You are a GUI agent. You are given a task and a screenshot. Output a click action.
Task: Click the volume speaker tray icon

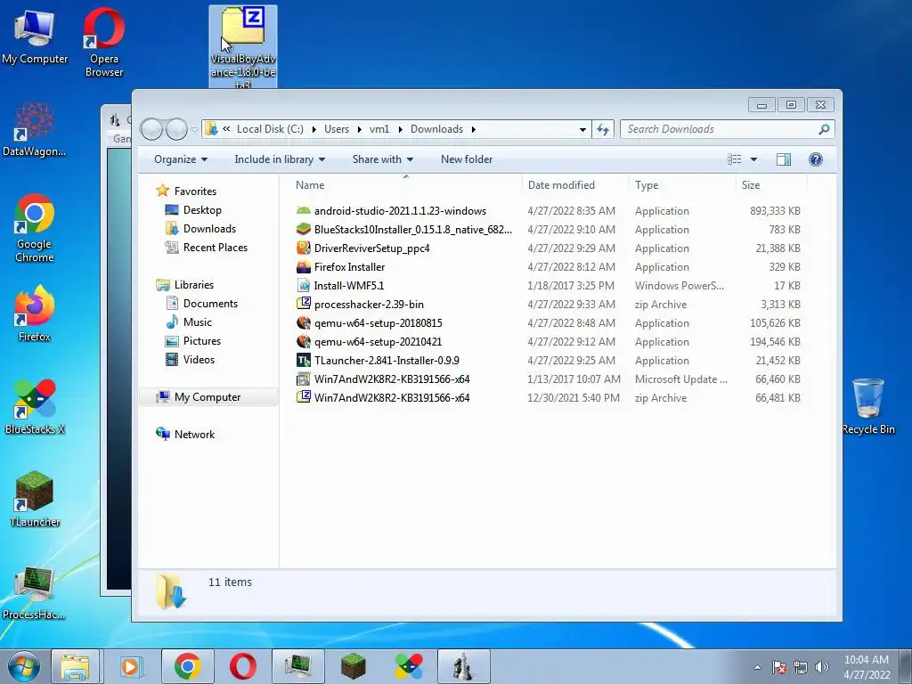[x=822, y=667]
